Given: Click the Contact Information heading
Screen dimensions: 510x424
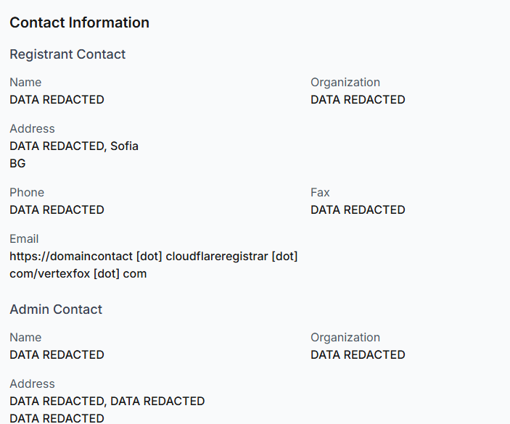Looking at the screenshot, I should click(x=79, y=22).
